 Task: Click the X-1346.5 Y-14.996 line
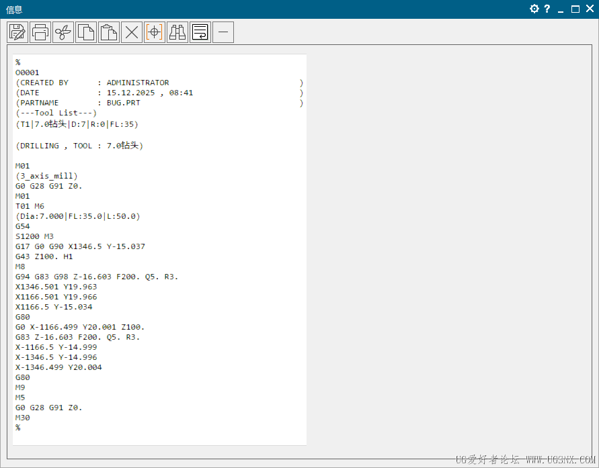tap(56, 357)
